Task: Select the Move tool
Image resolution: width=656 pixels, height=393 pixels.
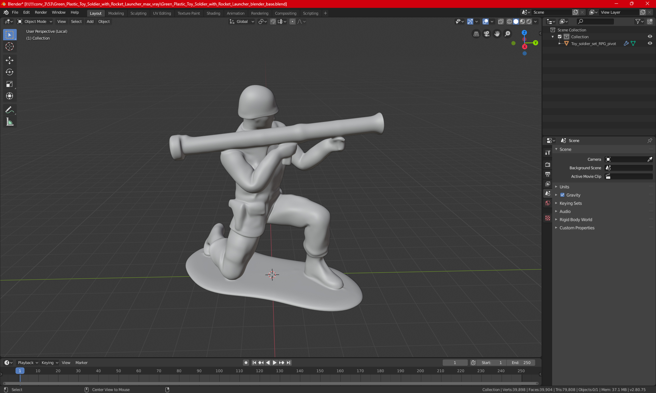Action: pos(10,60)
